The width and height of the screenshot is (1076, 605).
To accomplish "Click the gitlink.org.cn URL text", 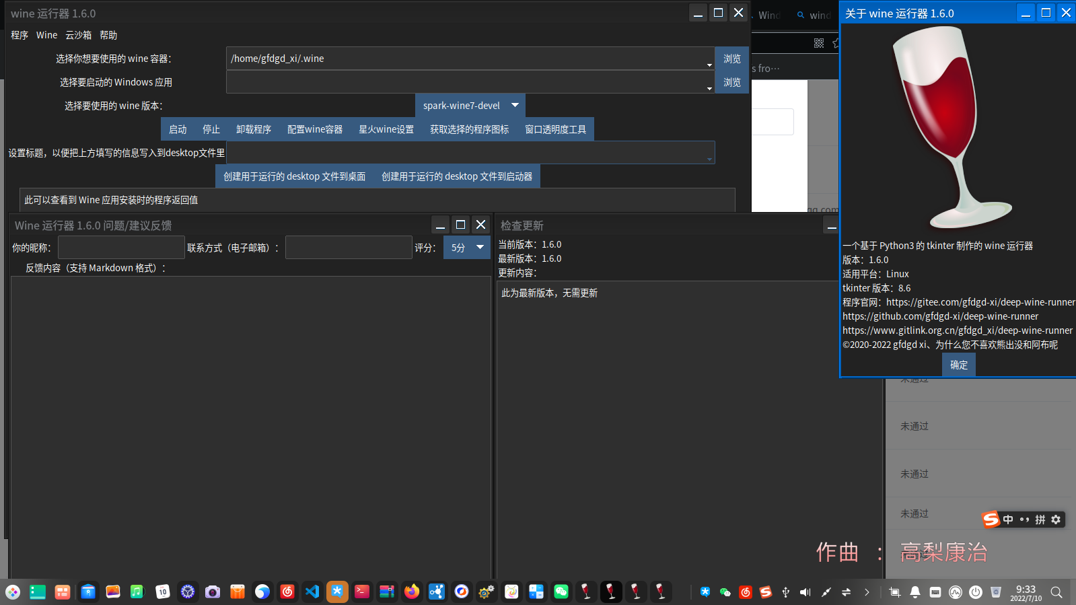I will point(958,330).
